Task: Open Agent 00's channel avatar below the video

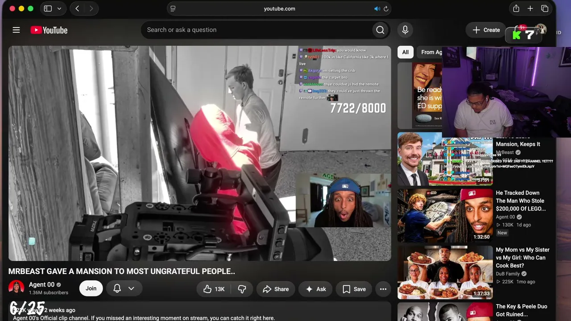Action: [17, 288]
